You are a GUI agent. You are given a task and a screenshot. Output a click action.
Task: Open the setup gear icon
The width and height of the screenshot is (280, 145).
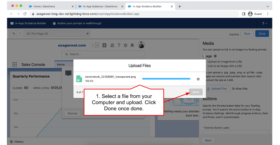click(126, 45)
